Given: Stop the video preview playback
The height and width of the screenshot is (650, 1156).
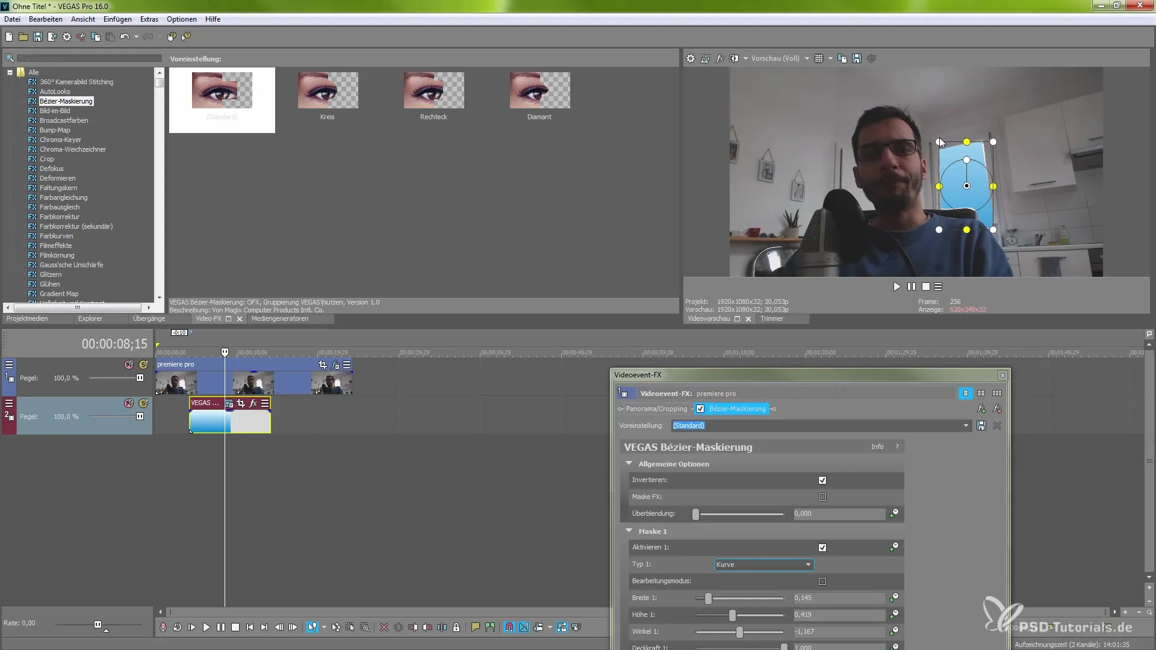Looking at the screenshot, I should tap(926, 286).
